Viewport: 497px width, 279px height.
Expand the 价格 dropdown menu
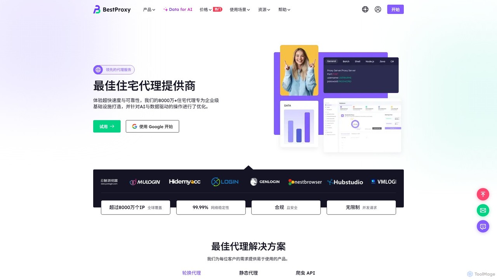[205, 10]
